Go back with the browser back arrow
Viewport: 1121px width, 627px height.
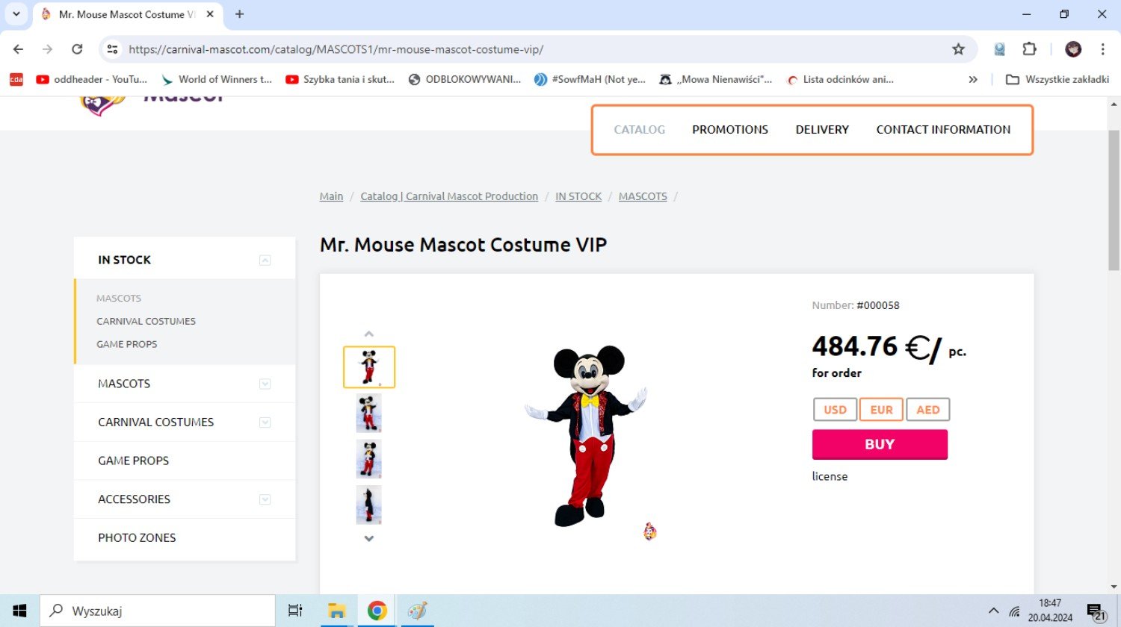pos(18,49)
